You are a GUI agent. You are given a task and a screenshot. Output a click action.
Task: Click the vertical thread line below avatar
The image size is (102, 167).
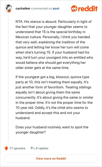[8, 77]
